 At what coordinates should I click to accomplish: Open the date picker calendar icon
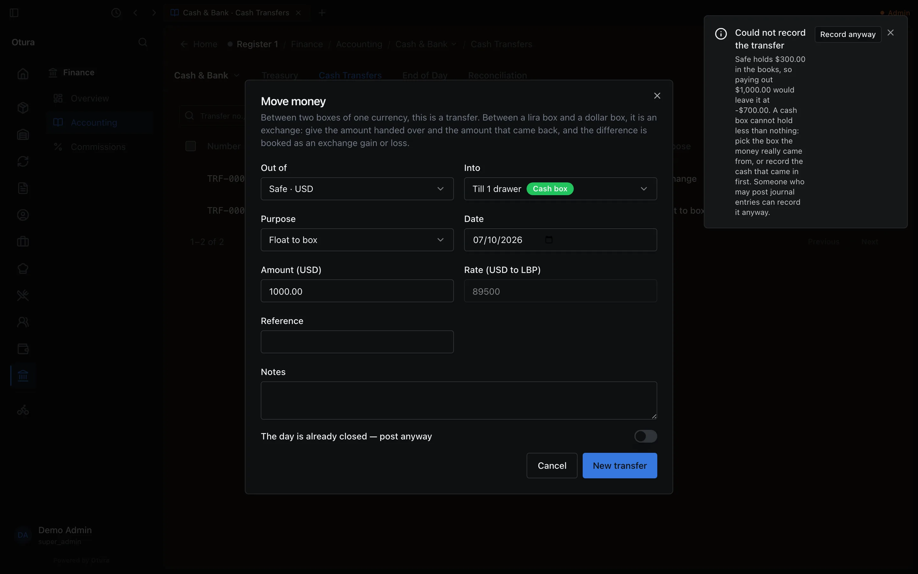[x=549, y=239]
